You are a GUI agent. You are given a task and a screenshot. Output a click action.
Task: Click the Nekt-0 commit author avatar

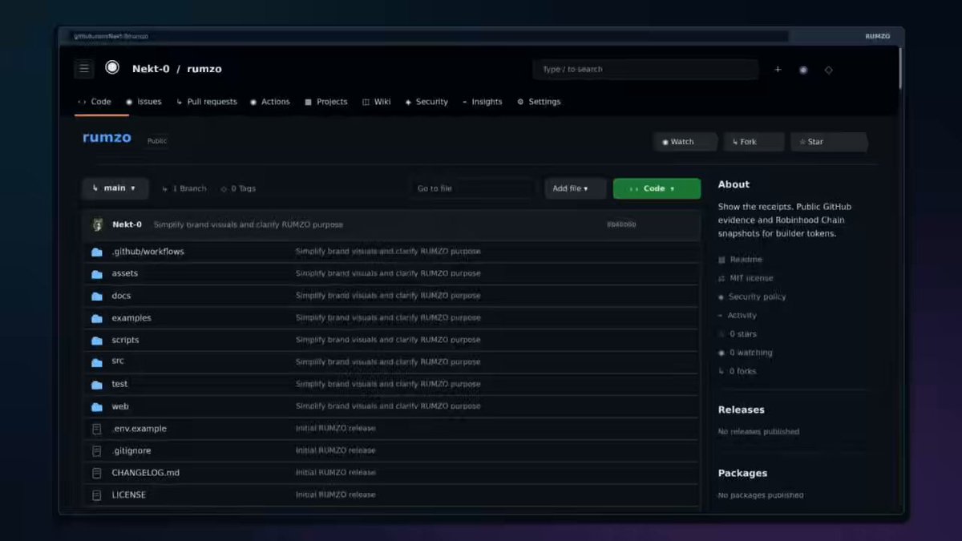[98, 224]
